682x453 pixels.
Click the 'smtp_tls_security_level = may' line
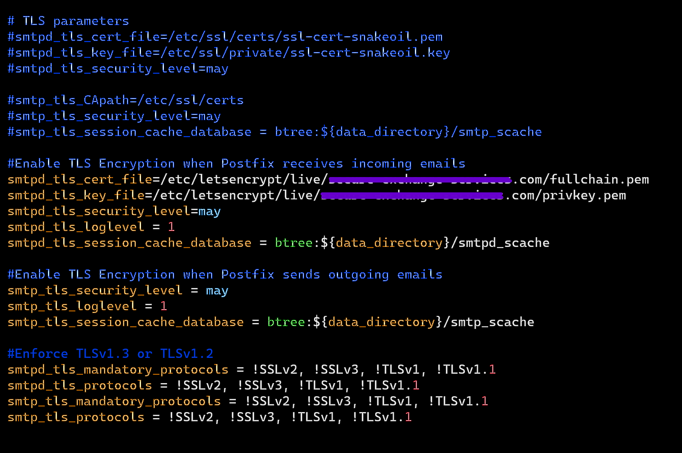click(118, 291)
